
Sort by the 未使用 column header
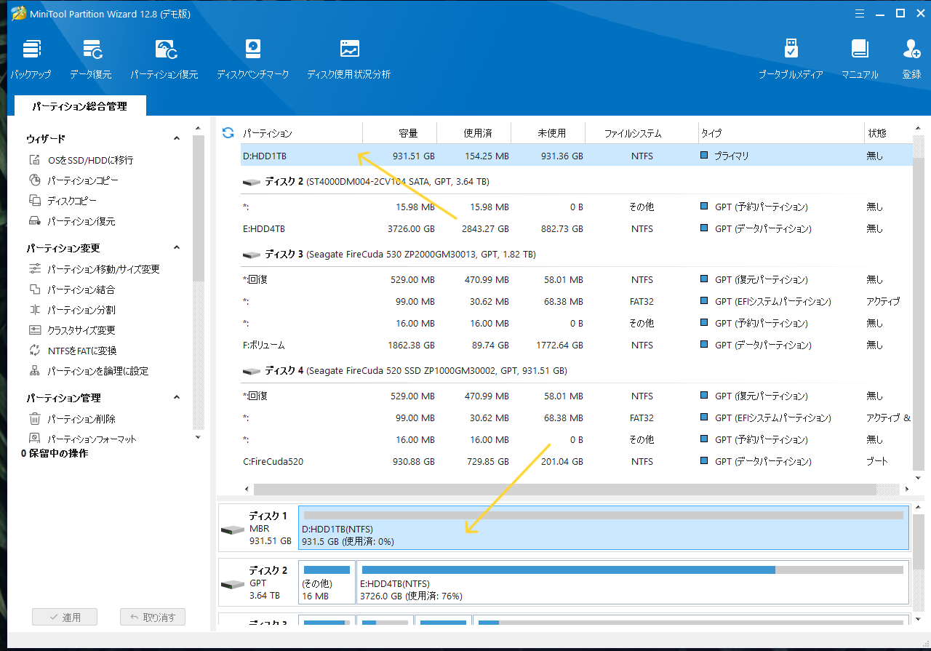pyautogui.click(x=549, y=133)
